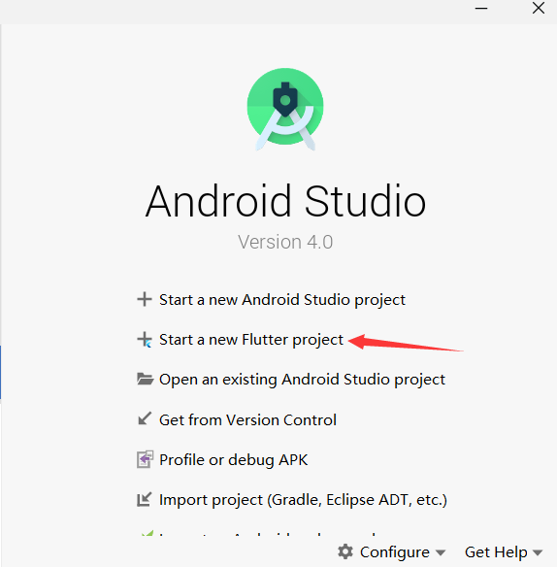This screenshot has width=557, height=567.
Task: Choose Get from Version Control
Action: [248, 419]
